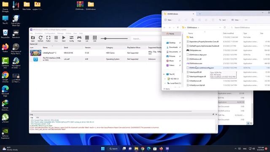Screen dimensions: 270x152
Task: Open Pads controller settings in RPCS3
Action: tap(79, 38)
